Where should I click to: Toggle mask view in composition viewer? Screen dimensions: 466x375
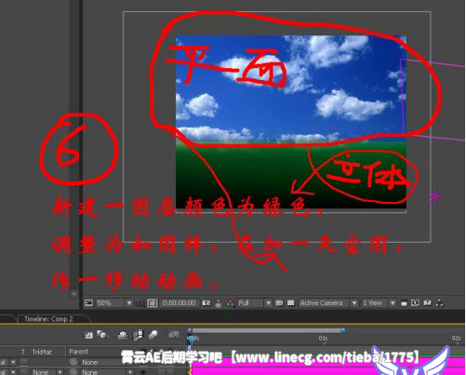pyautogui.click(x=153, y=303)
